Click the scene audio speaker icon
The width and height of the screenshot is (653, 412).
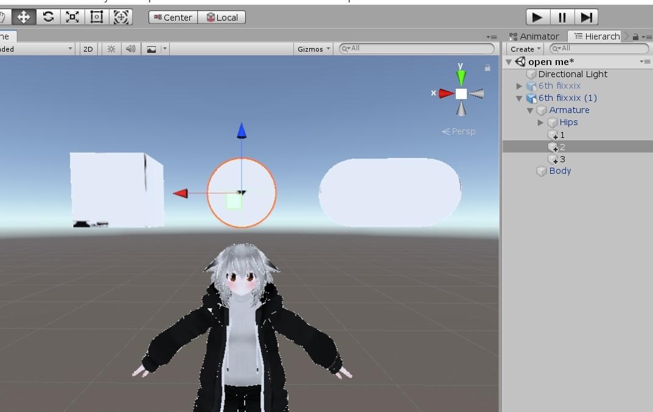(x=129, y=49)
